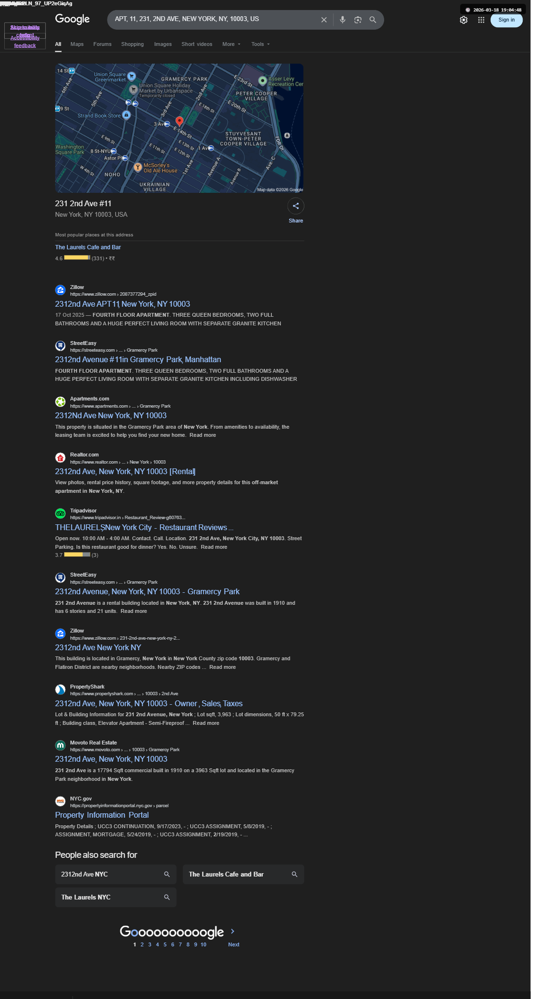Expand the More search filters dropdown
This screenshot has width=537, height=999.
click(x=231, y=44)
